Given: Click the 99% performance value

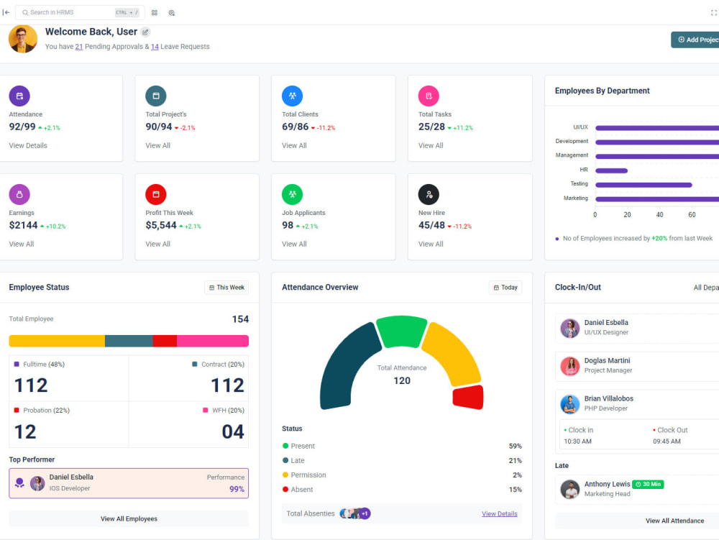Looking at the screenshot, I should click(237, 489).
